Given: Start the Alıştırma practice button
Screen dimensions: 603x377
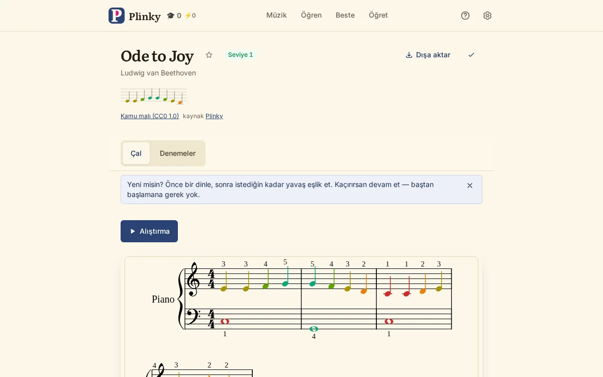Looking at the screenshot, I should pyautogui.click(x=149, y=231).
